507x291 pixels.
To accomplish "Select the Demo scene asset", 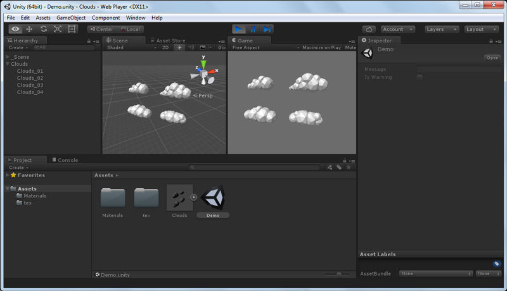I will coord(213,202).
